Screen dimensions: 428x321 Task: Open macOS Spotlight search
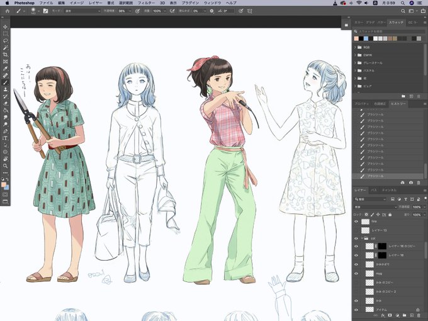coord(403,3)
